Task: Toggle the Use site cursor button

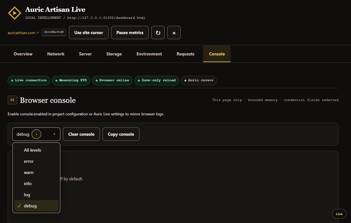Action: click(89, 32)
